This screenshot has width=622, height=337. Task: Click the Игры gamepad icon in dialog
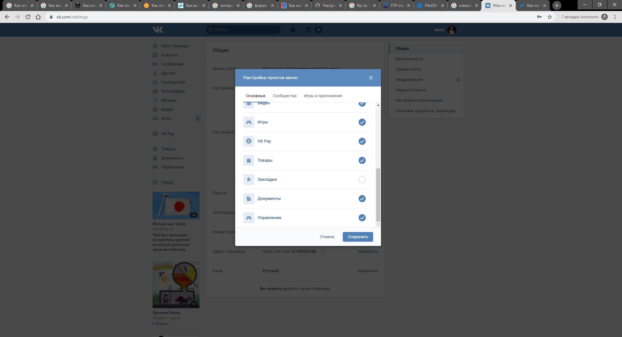(249, 122)
